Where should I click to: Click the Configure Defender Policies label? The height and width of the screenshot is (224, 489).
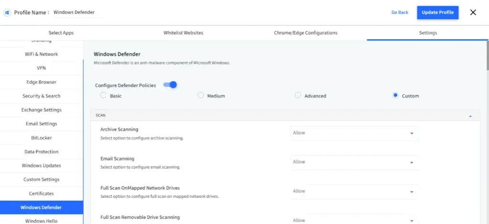pyautogui.click(x=125, y=85)
